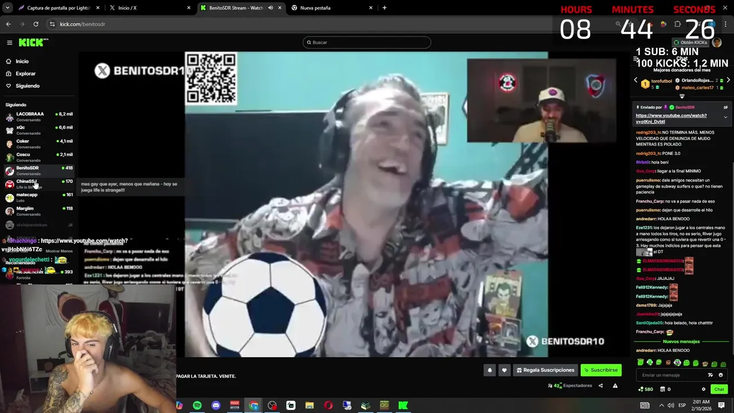Select the BenitoSDR channel row
The image size is (734, 413).
[x=39, y=170]
